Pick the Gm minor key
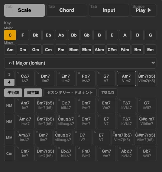Screen dimensions: 162x172 click(36, 50)
